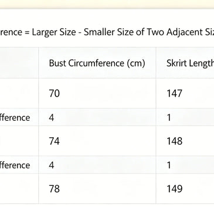Click skirt length value 147
214x214 pixels.
point(174,93)
